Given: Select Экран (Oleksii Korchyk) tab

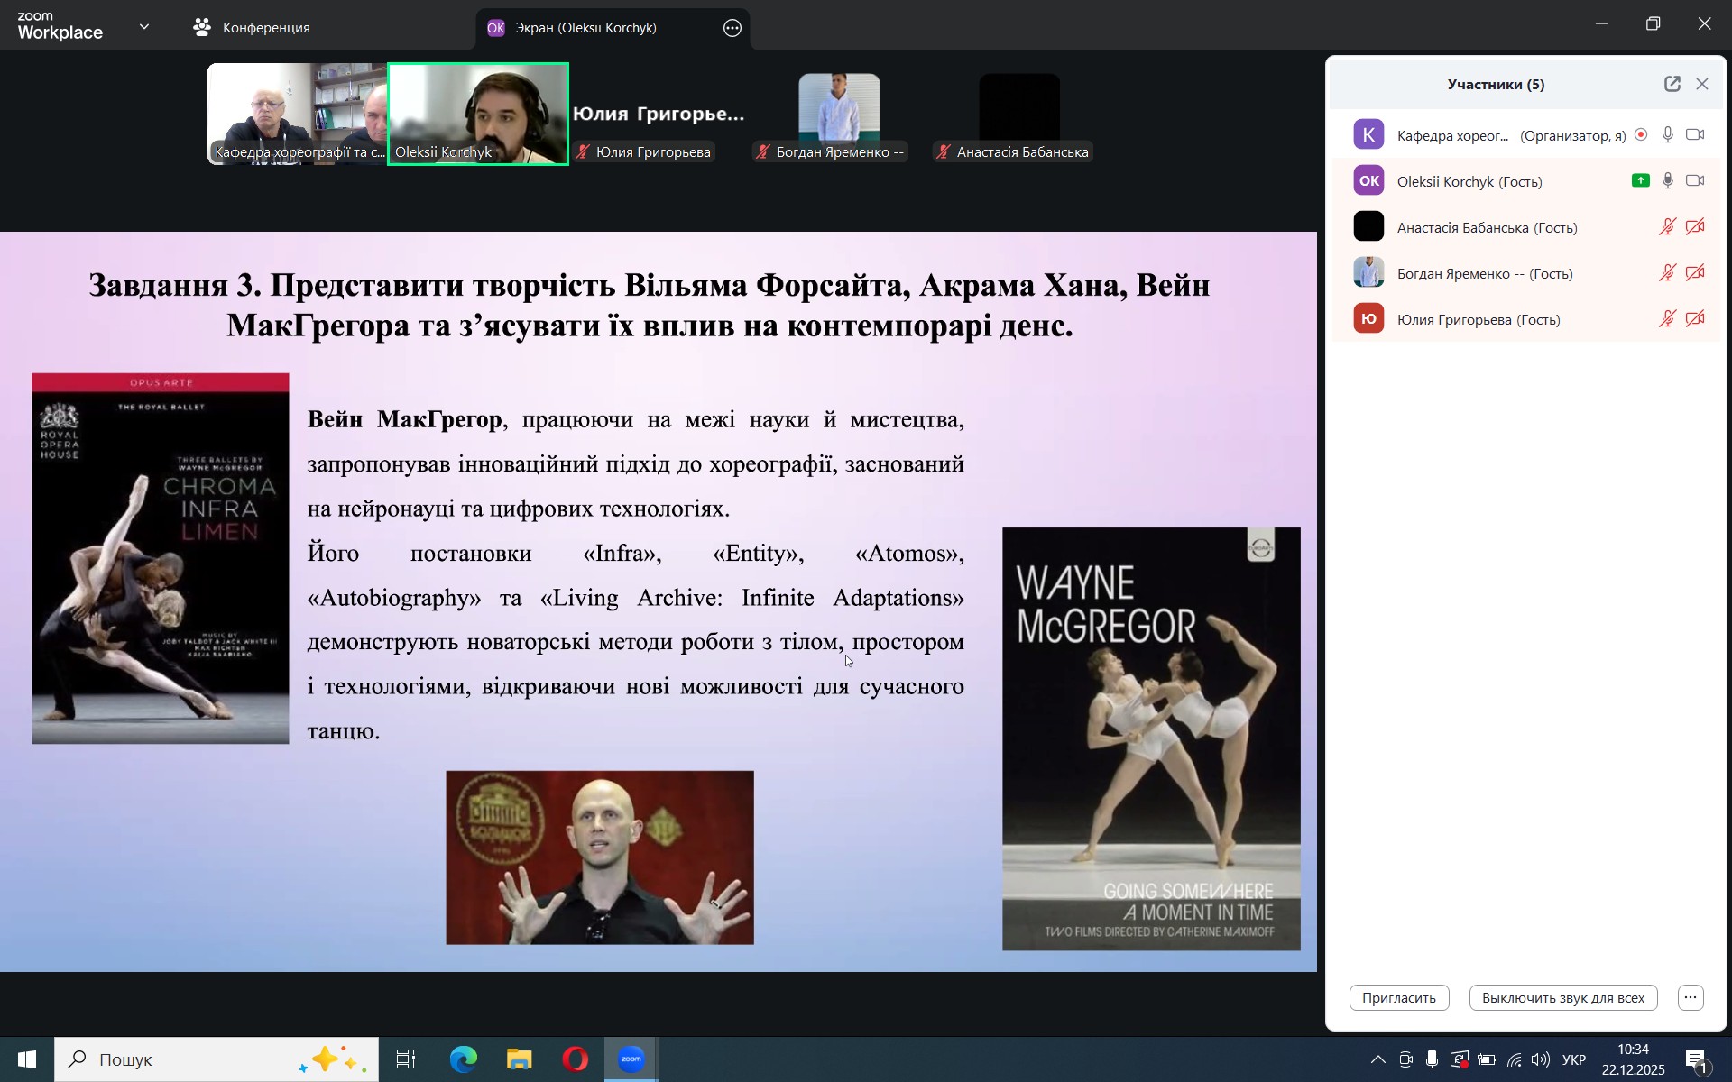Looking at the screenshot, I should point(585,28).
